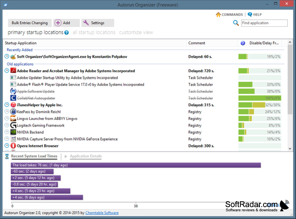
Task: Click the list scrollbar up arrow
Action: tap(290, 42)
